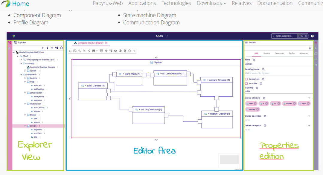Open the Documentation navigation link
This screenshot has height=175, width=323.
(x=275, y=3)
